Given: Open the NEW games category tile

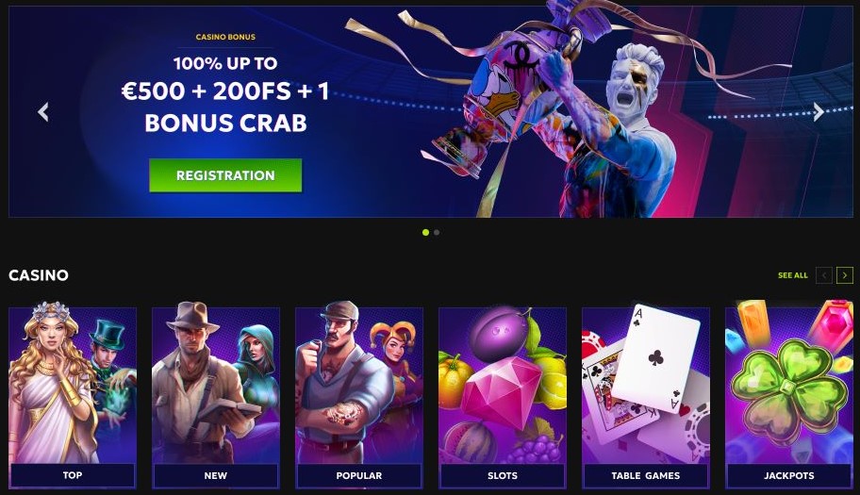Looking at the screenshot, I should coord(216,396).
